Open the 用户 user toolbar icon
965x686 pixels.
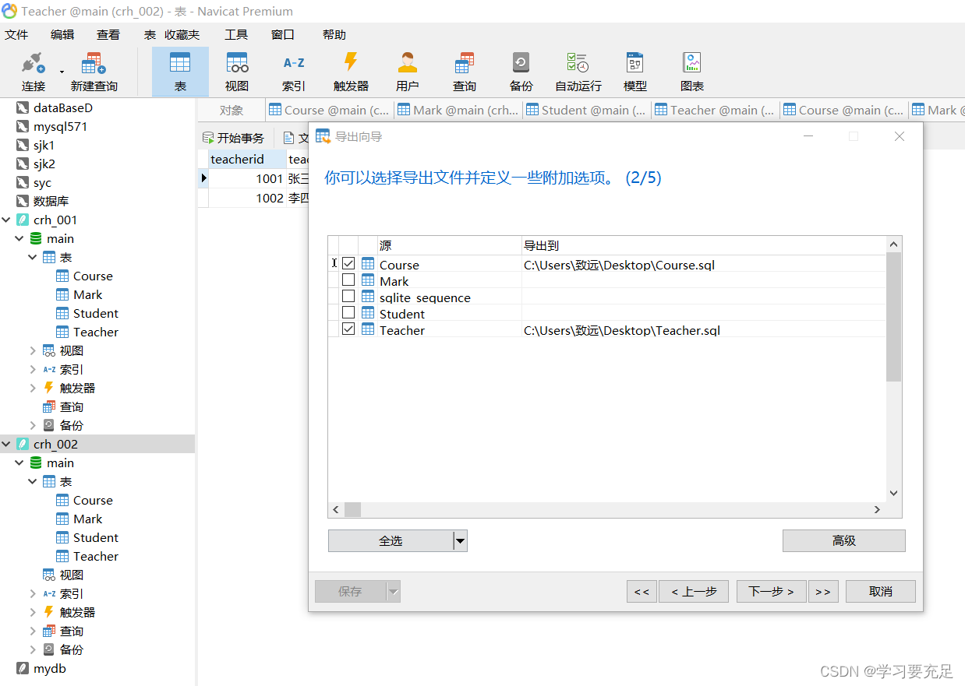pos(407,72)
